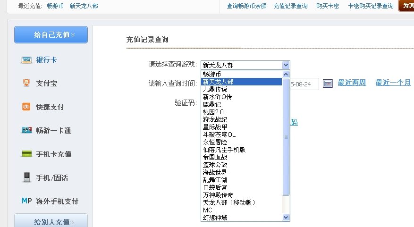Screen dimensions: 414x227
Task: Select 永恒冒险 option
Action: tap(241, 142)
